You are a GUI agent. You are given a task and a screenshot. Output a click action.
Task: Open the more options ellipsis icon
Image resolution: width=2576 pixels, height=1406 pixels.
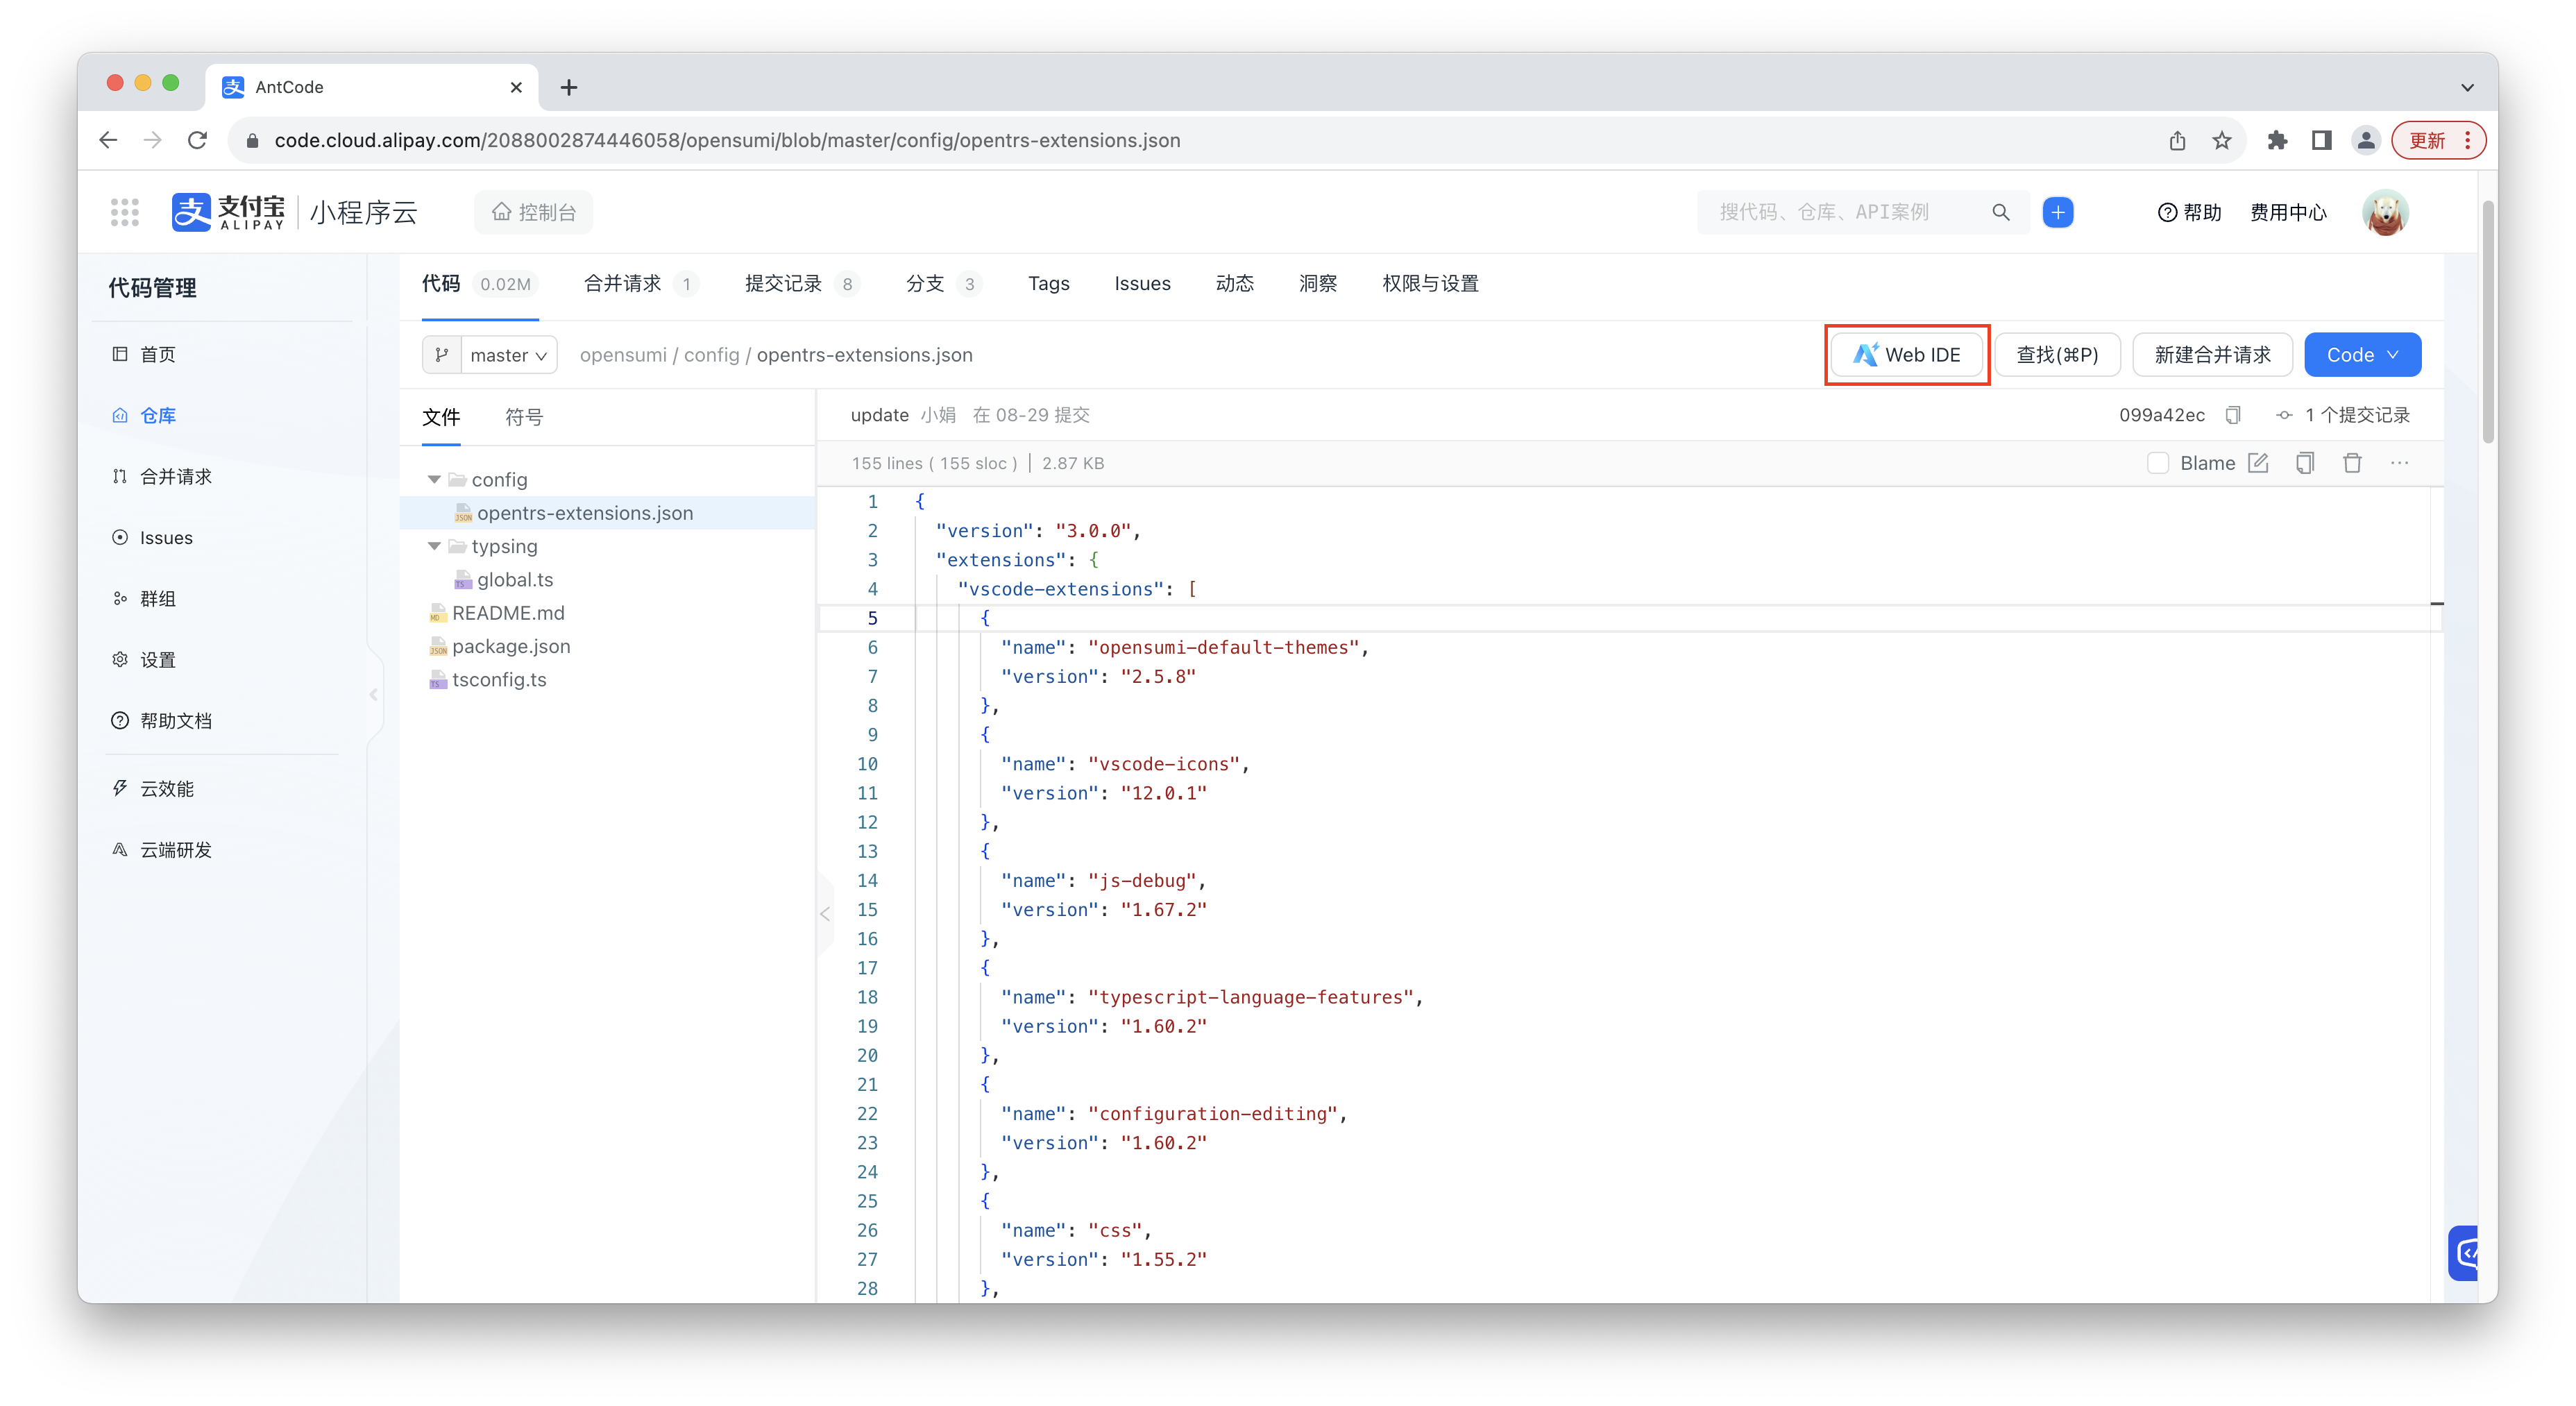(x=2400, y=462)
